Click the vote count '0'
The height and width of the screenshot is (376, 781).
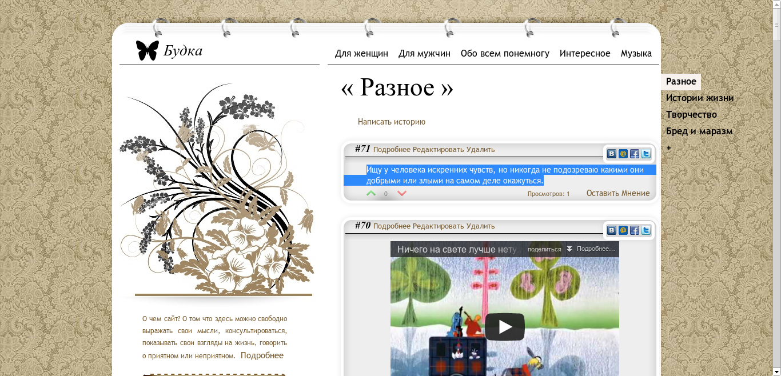386,194
